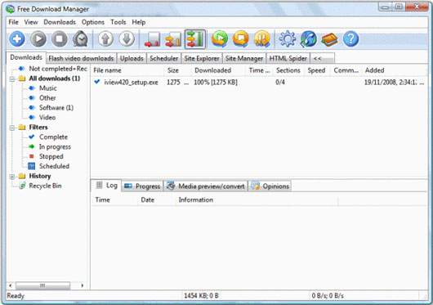The width and height of the screenshot is (433, 305).
Task: Move download up with the up-arrow icon
Action: [x=105, y=38]
